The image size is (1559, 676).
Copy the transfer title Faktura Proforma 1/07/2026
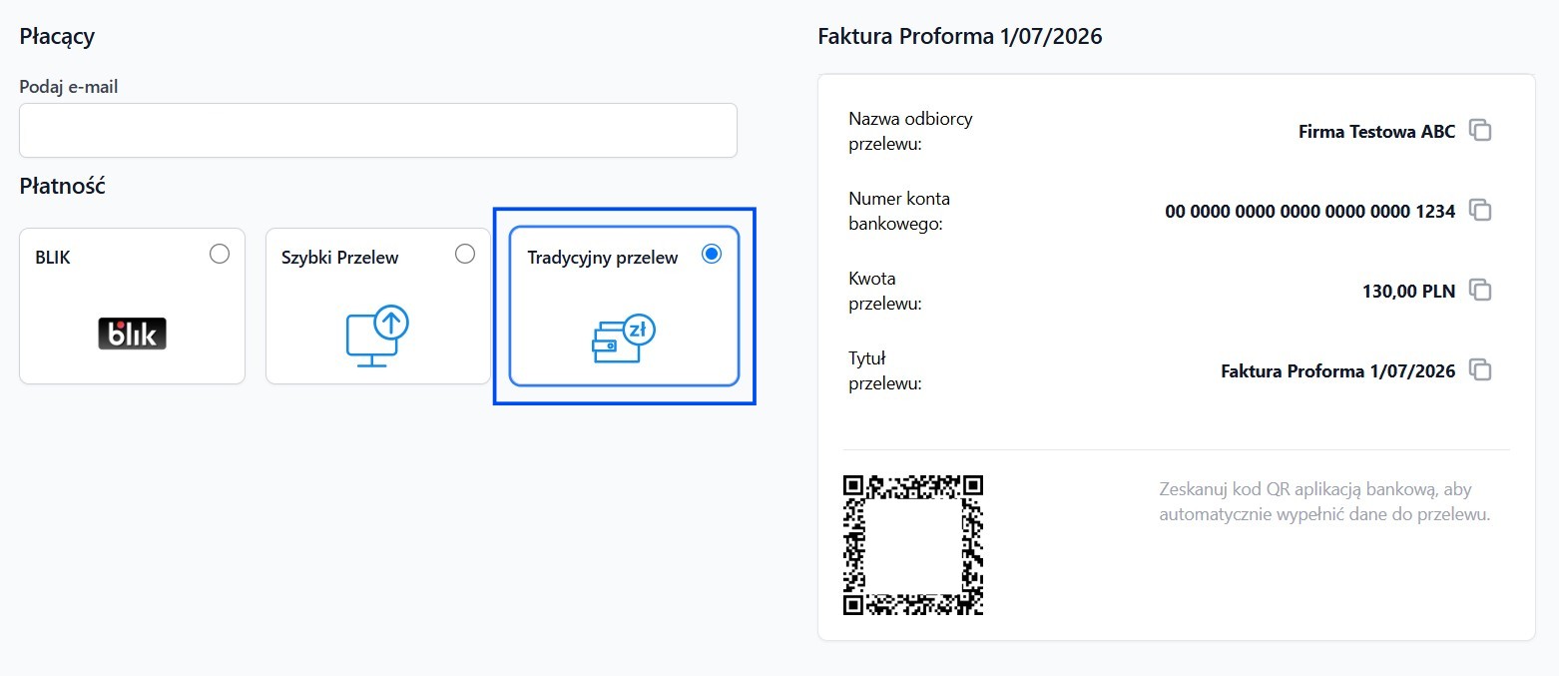pos(1481,370)
